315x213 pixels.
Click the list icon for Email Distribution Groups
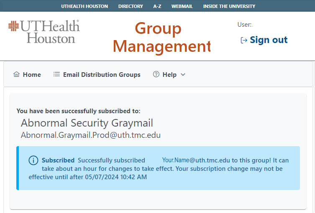(56, 75)
